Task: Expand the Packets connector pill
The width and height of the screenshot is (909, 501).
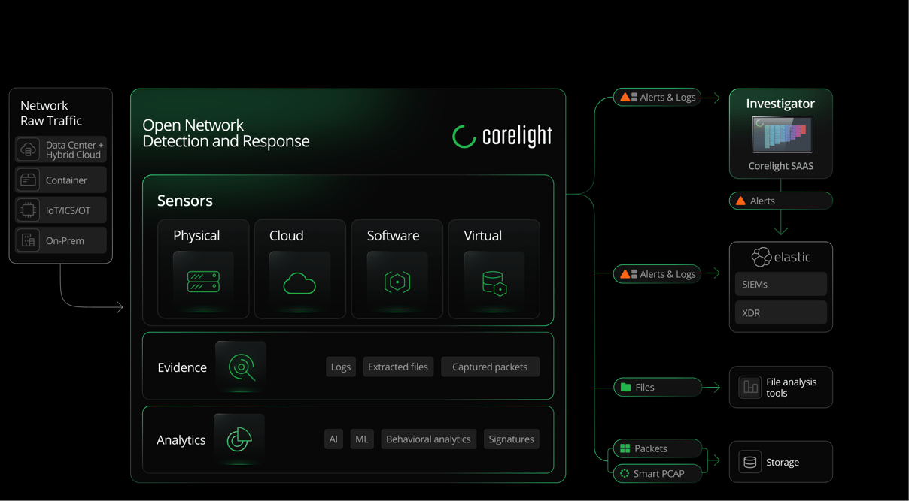Action: 655,448
